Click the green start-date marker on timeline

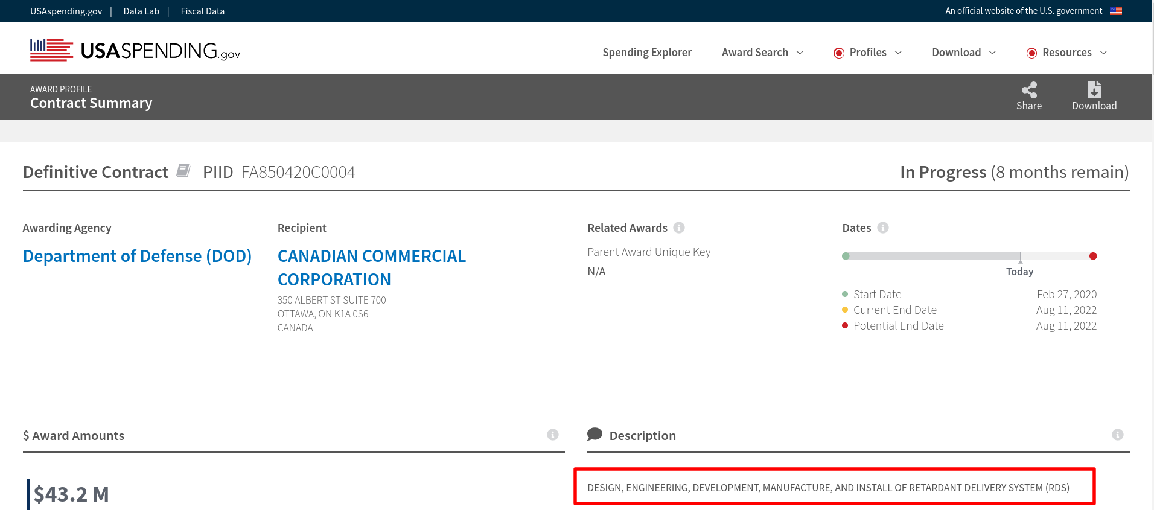[x=846, y=256]
